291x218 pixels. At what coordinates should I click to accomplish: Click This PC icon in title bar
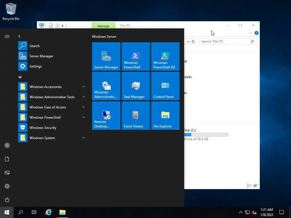pos(41,25)
